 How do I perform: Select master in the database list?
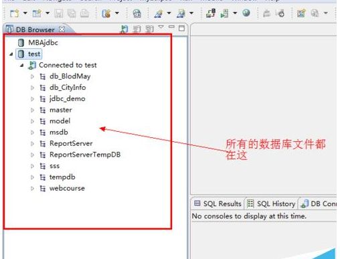[61, 110]
